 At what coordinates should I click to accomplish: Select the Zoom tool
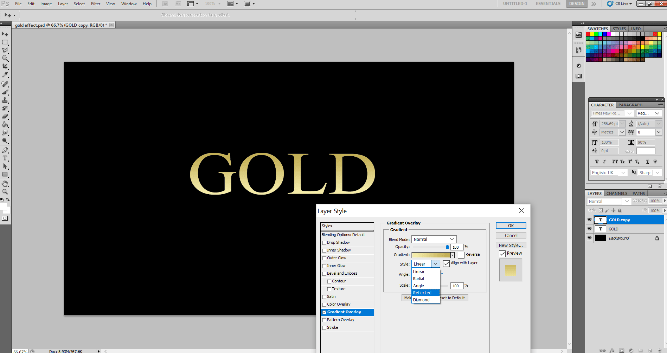coord(5,192)
